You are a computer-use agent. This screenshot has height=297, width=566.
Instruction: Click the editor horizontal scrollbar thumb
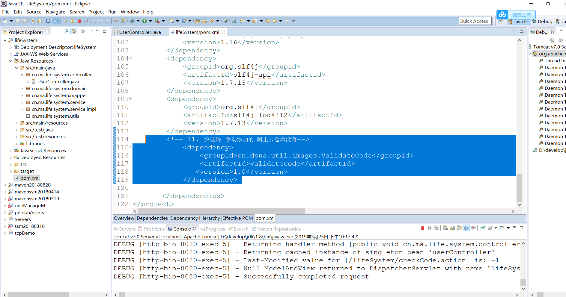222,211
